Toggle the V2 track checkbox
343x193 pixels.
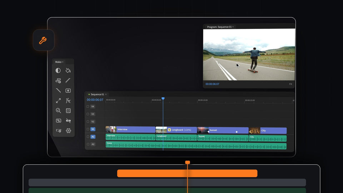[88, 122]
